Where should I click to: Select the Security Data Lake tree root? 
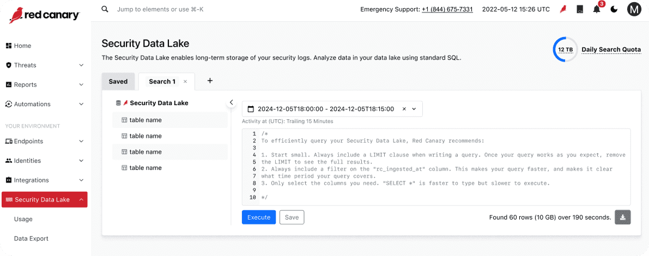point(159,103)
